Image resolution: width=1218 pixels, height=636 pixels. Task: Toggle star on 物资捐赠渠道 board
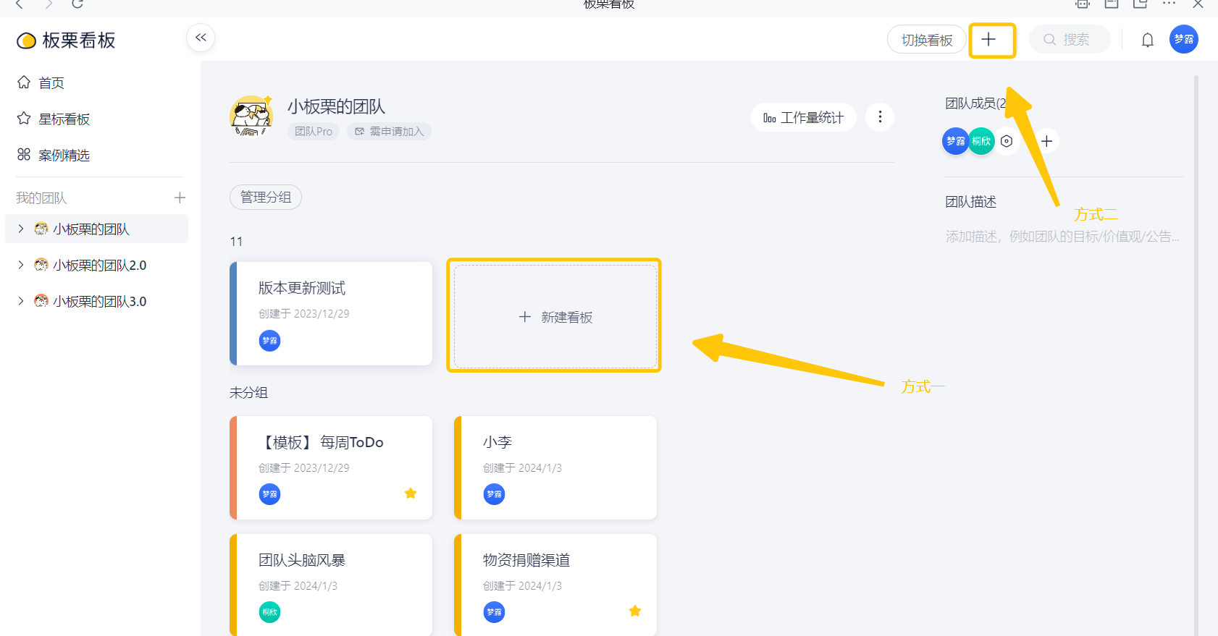click(635, 611)
